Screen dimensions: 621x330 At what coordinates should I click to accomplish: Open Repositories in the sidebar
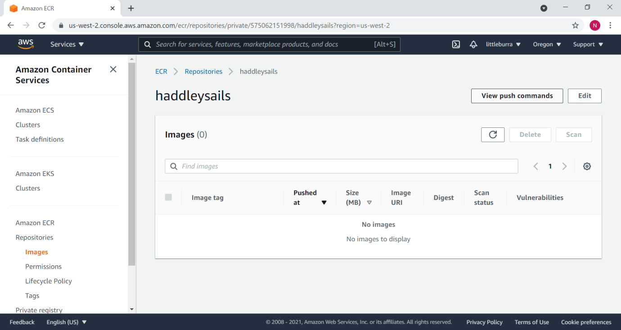coord(34,237)
